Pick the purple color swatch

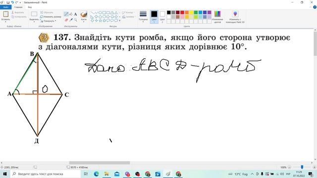tap(209, 12)
